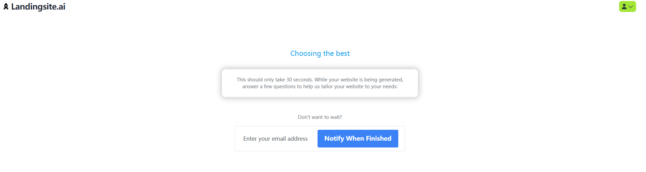Submit email with the blue Notify button
646x172 pixels.
[358, 139]
